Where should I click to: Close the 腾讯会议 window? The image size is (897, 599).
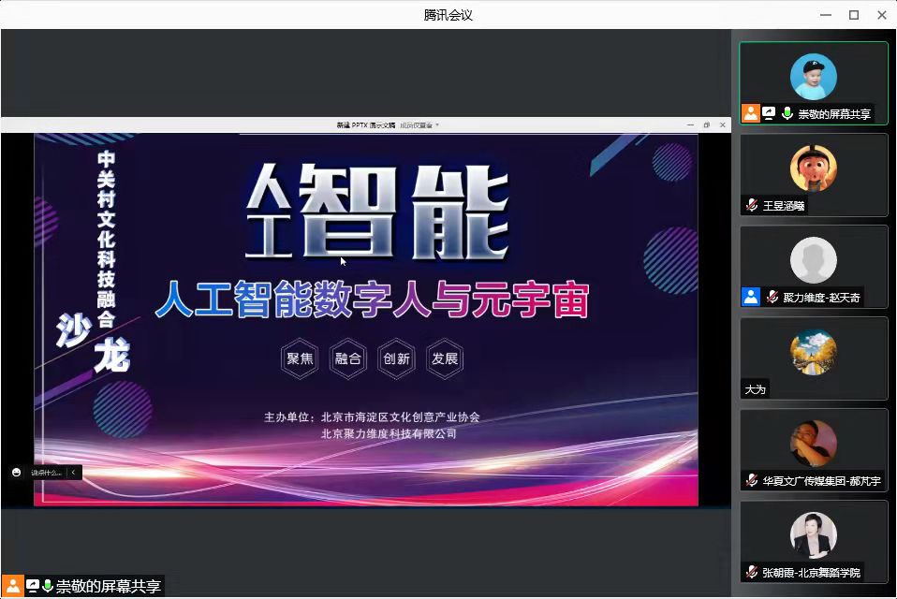coord(882,15)
